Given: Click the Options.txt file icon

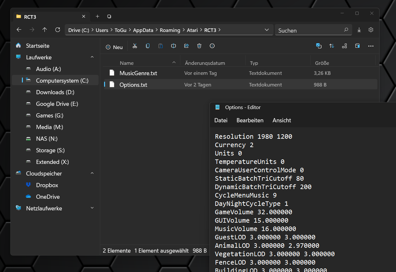Looking at the screenshot, I should click(112, 85).
